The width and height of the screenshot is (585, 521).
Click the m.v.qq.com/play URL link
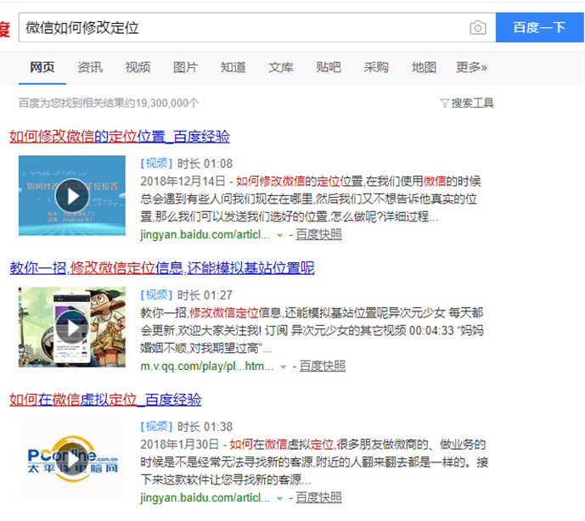click(207, 367)
